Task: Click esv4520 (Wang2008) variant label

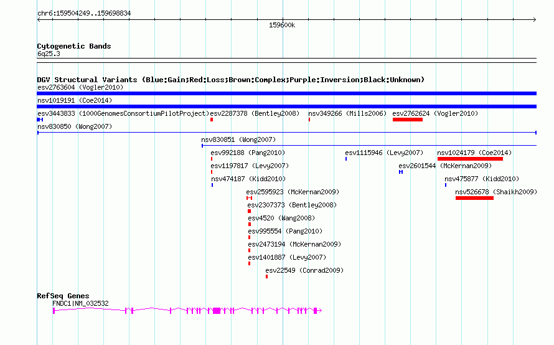Action: click(281, 218)
